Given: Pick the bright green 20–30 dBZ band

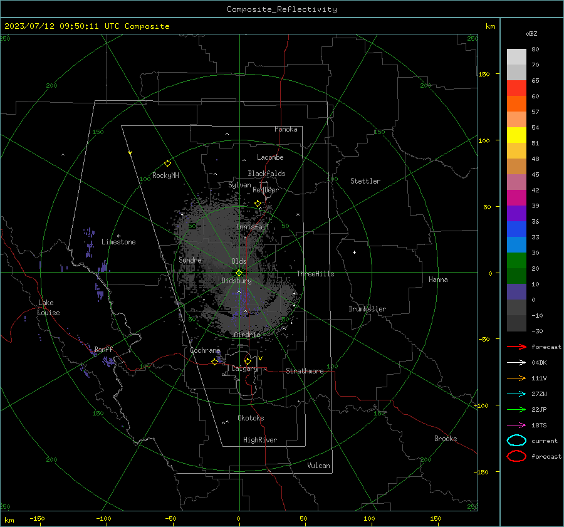Looking at the screenshot, I should [516, 261].
